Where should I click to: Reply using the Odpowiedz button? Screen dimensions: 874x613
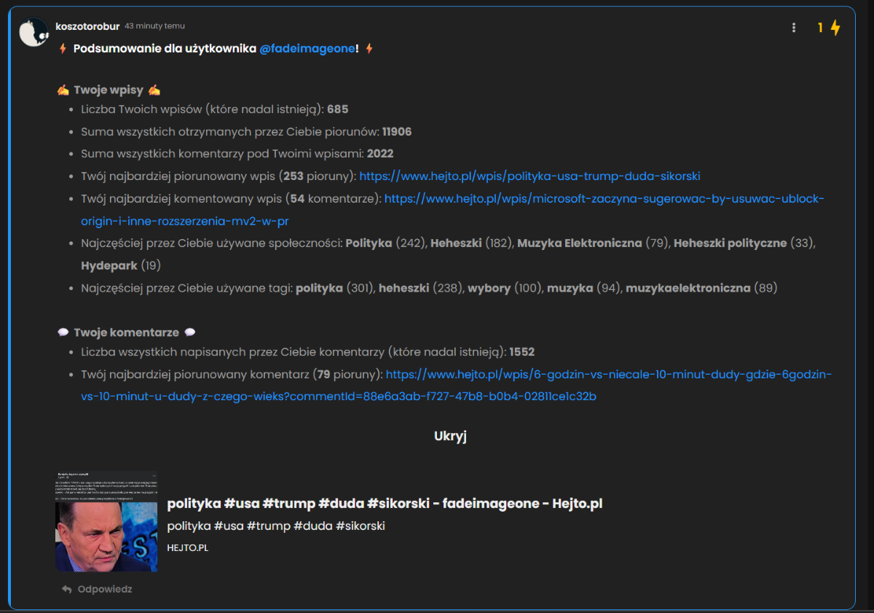click(104, 589)
